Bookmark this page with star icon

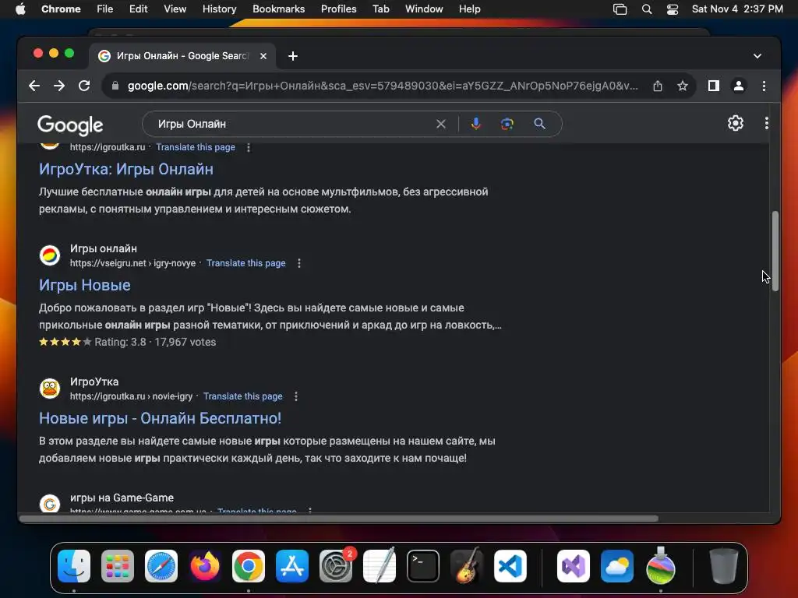(x=683, y=86)
